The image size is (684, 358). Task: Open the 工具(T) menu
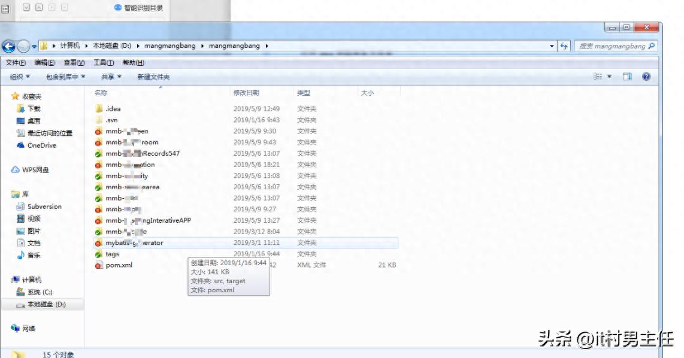(x=104, y=63)
